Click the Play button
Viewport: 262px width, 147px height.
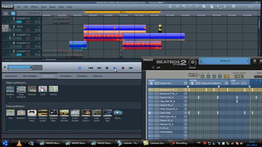(x=115, y=68)
